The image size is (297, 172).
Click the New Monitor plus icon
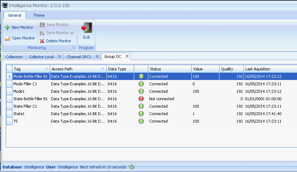[x=7, y=27]
